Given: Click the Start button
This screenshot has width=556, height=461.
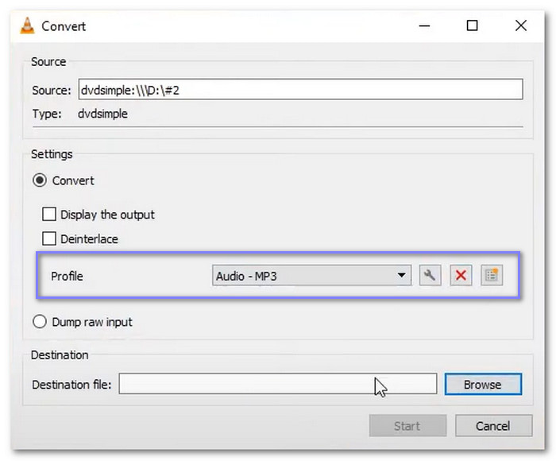Looking at the screenshot, I should (407, 426).
